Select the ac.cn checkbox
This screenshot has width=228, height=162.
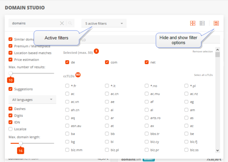tap(107, 94)
